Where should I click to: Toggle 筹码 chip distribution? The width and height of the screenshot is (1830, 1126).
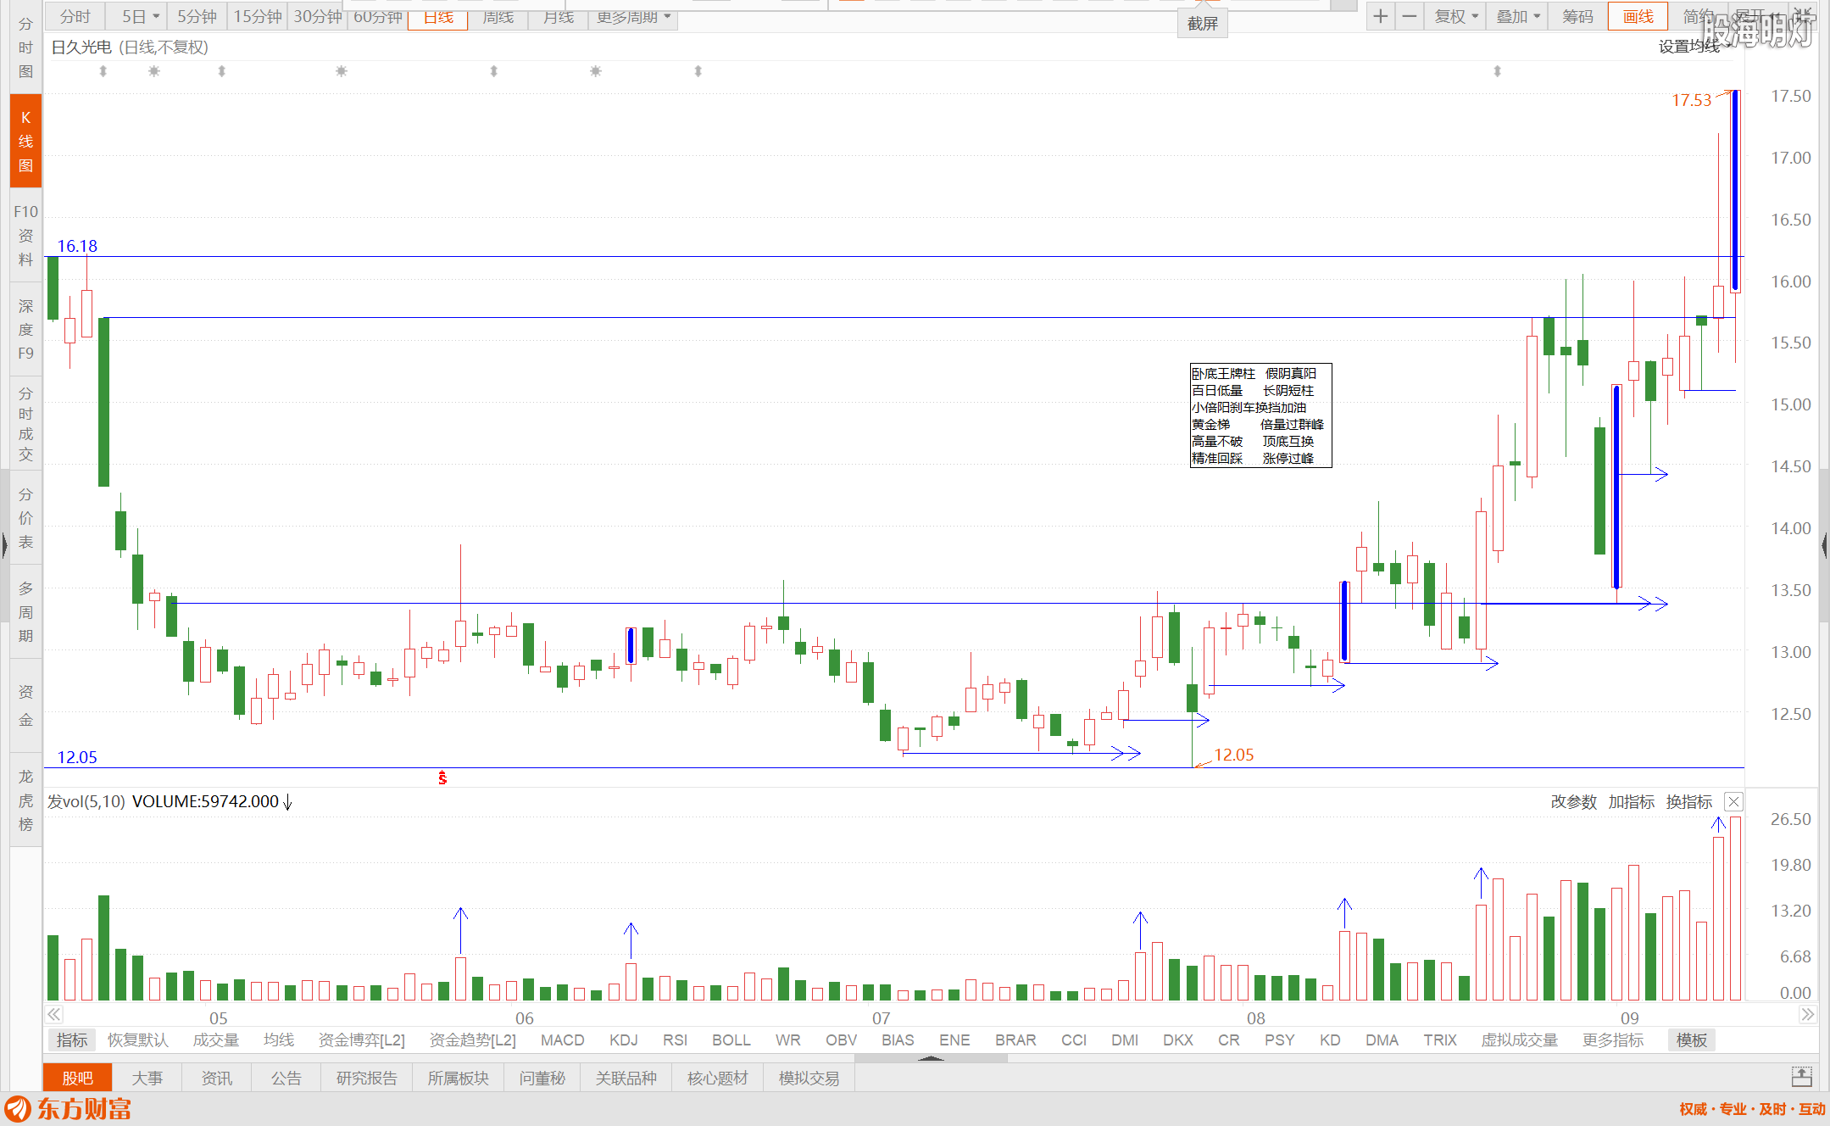1577,16
